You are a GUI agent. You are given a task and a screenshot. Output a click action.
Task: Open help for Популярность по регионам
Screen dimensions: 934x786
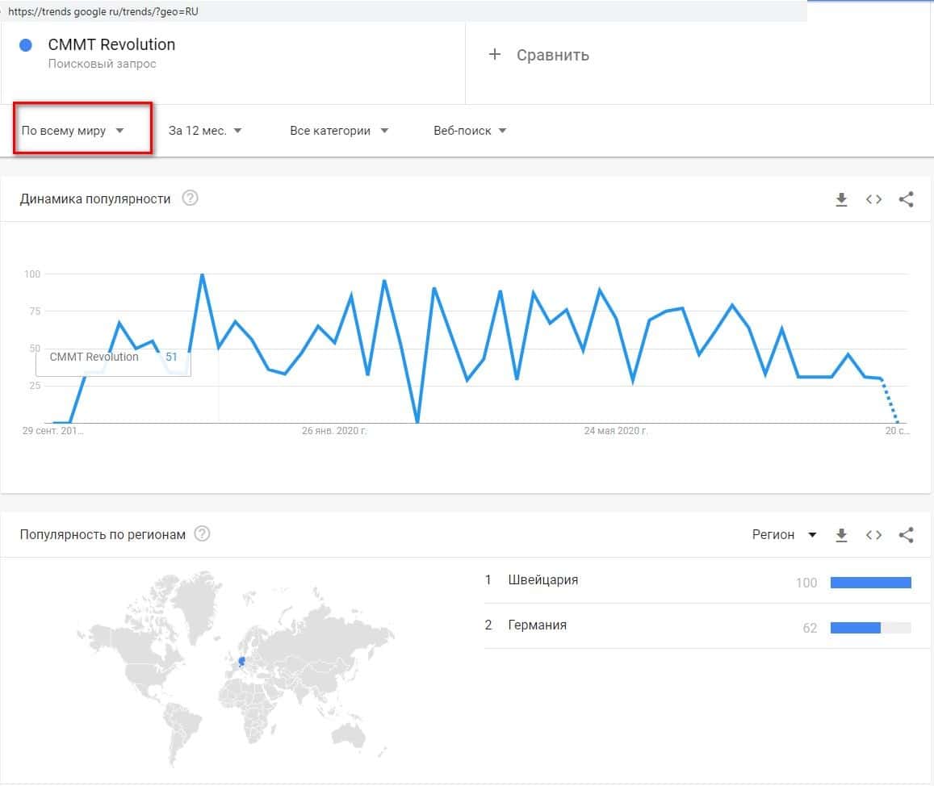tap(203, 534)
